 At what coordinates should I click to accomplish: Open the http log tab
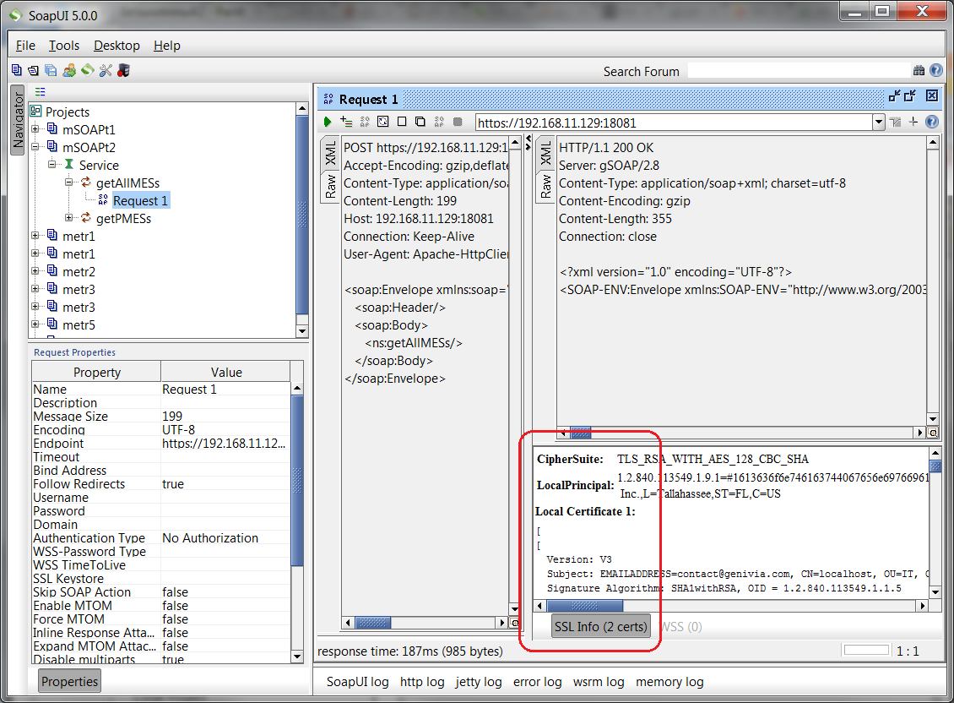click(422, 682)
